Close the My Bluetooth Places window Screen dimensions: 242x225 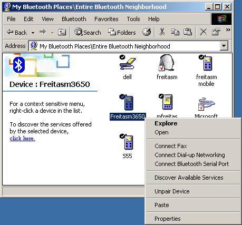pos(227,7)
